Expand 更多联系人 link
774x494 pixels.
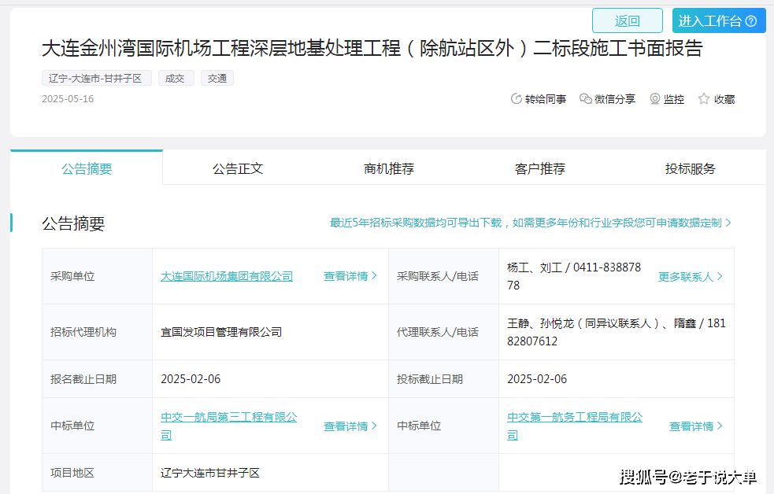[690, 277]
